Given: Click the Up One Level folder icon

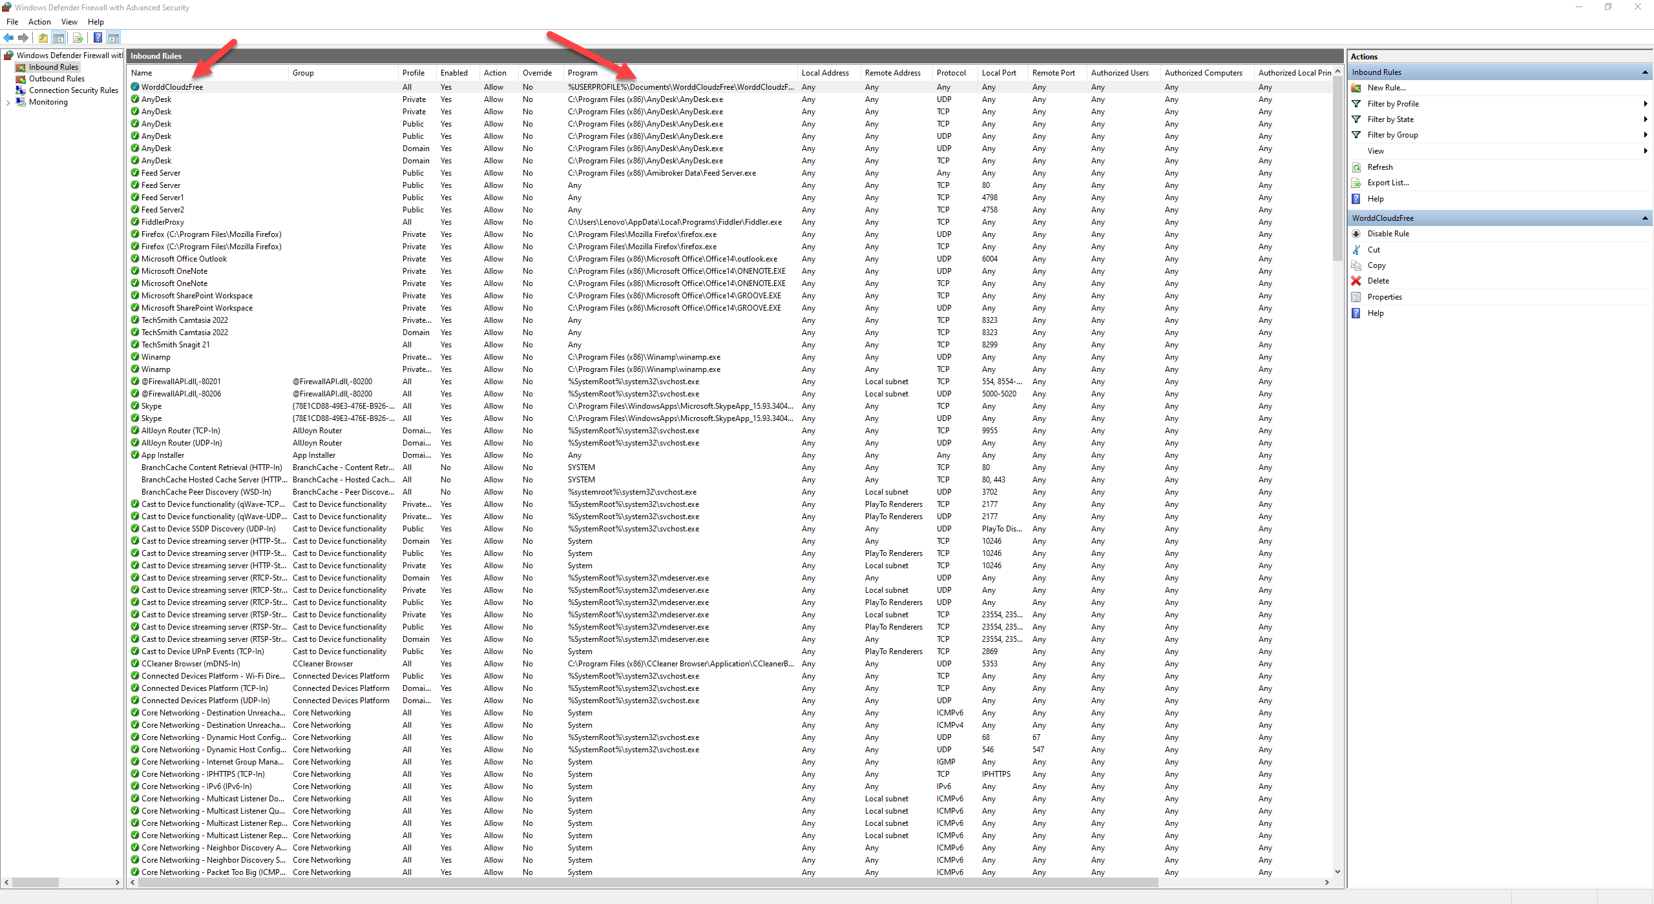Looking at the screenshot, I should click(x=43, y=37).
